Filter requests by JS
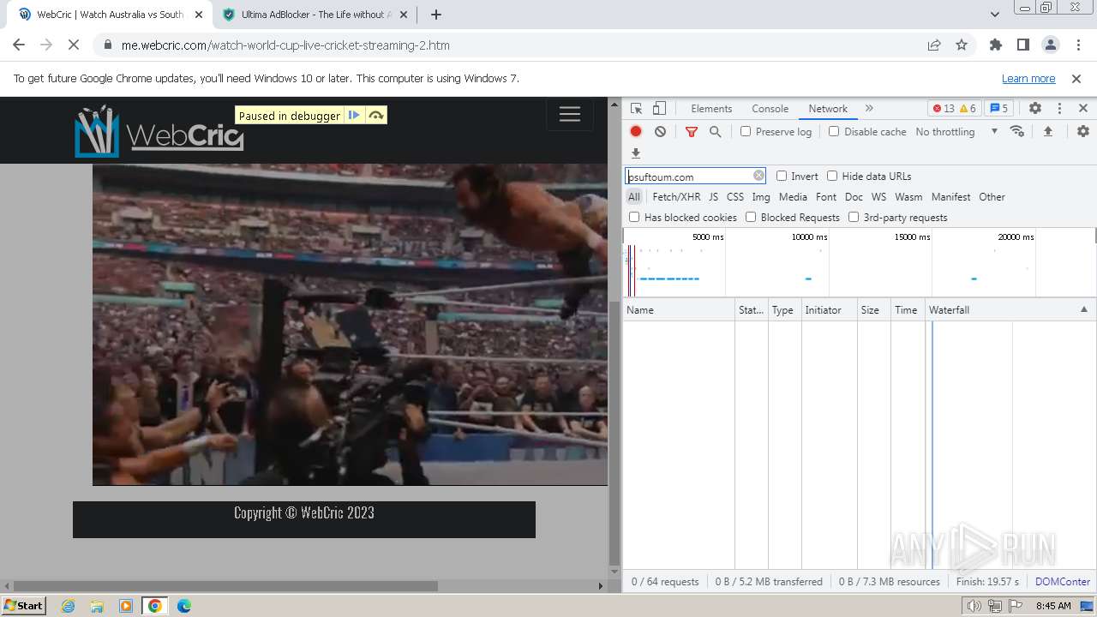This screenshot has height=617, width=1097. tap(713, 196)
